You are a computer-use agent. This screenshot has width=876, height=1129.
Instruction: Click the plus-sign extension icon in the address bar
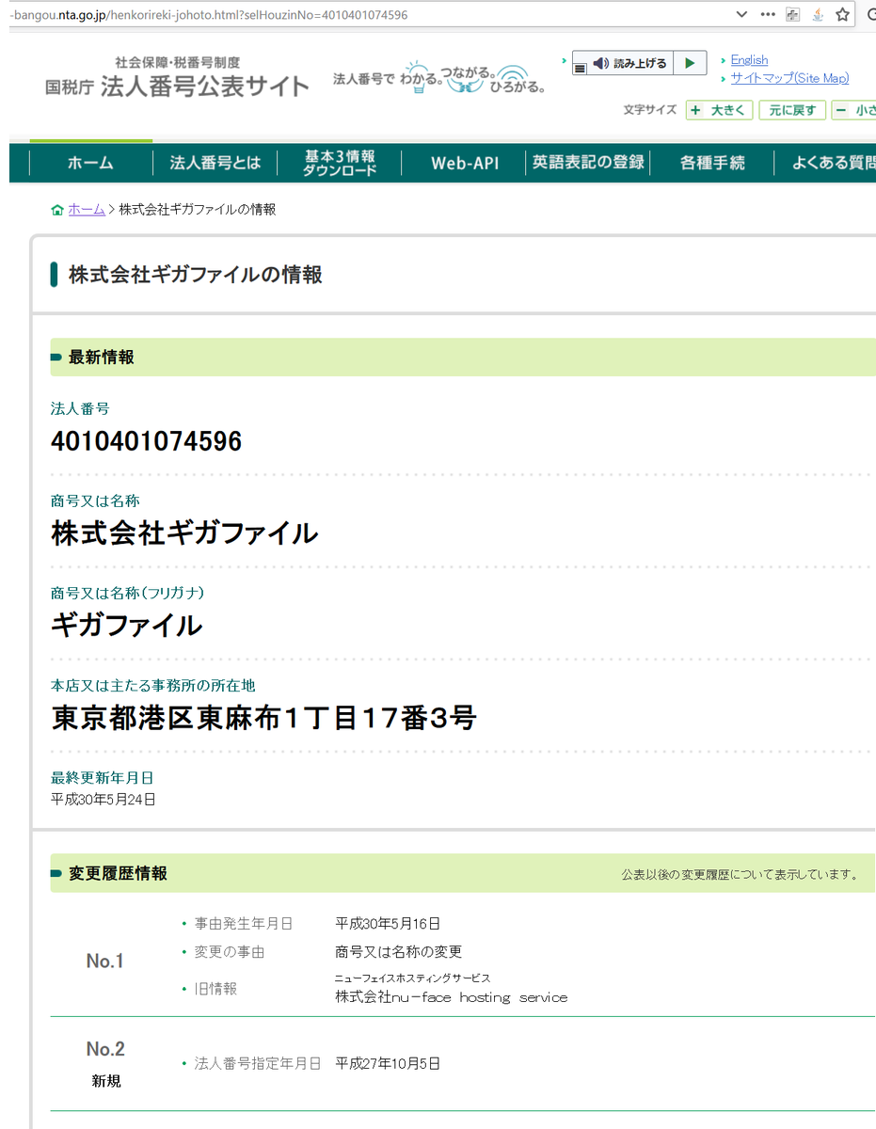(793, 15)
